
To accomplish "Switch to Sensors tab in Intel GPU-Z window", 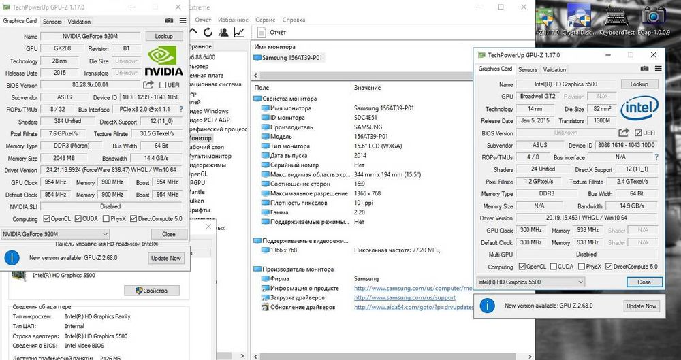I will click(528, 69).
